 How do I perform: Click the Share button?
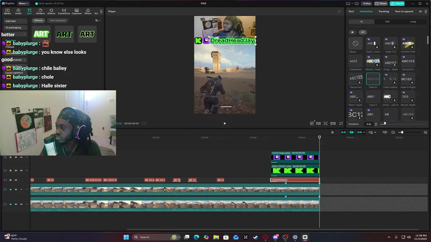pyautogui.click(x=381, y=3)
